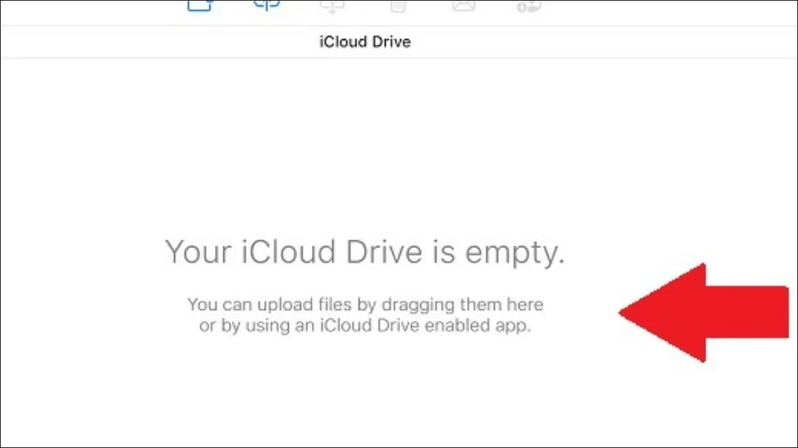Image resolution: width=798 pixels, height=448 pixels.
Task: Click the iCloud Drive title
Action: [x=365, y=42]
